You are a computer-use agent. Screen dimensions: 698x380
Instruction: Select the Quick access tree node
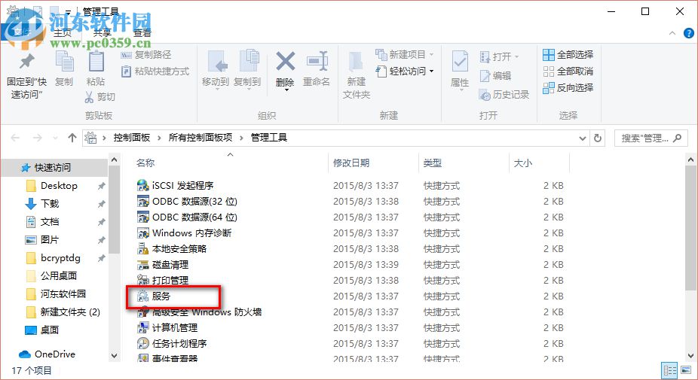[52, 168]
